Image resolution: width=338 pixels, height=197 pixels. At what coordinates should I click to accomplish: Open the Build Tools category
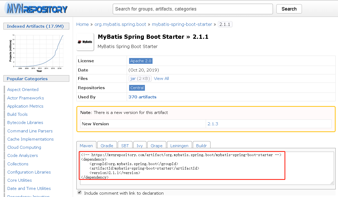(x=17, y=114)
